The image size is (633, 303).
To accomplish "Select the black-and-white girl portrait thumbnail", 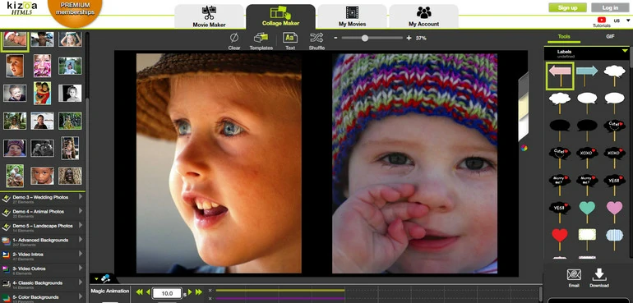I will (x=70, y=94).
